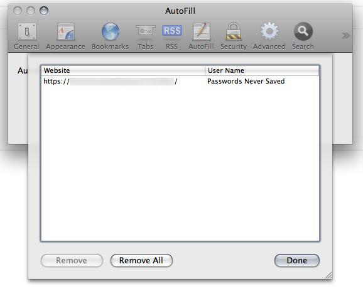
Task: Open the Advanced preferences pane
Action: [269, 36]
